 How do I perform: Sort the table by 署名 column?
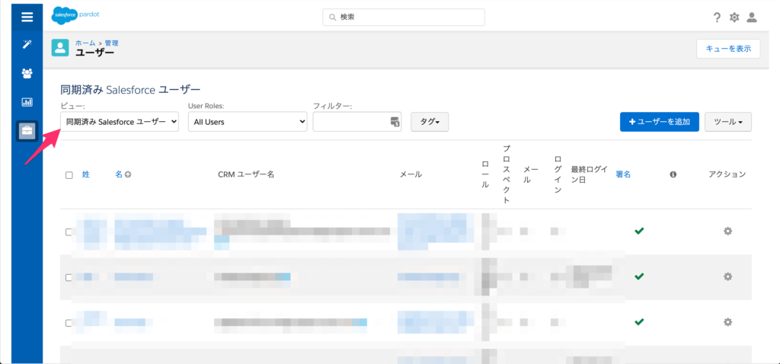[623, 174]
